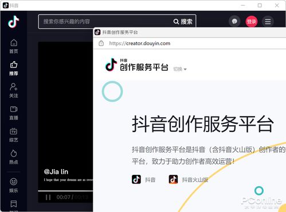Click the large 抖音创作服务平台 heading

click(x=203, y=124)
